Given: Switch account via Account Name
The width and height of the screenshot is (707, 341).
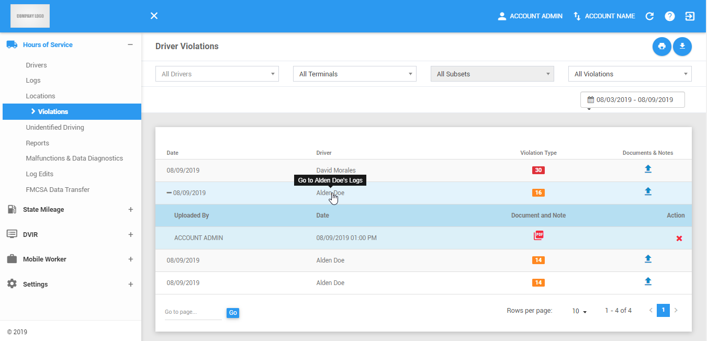Looking at the screenshot, I should (604, 16).
